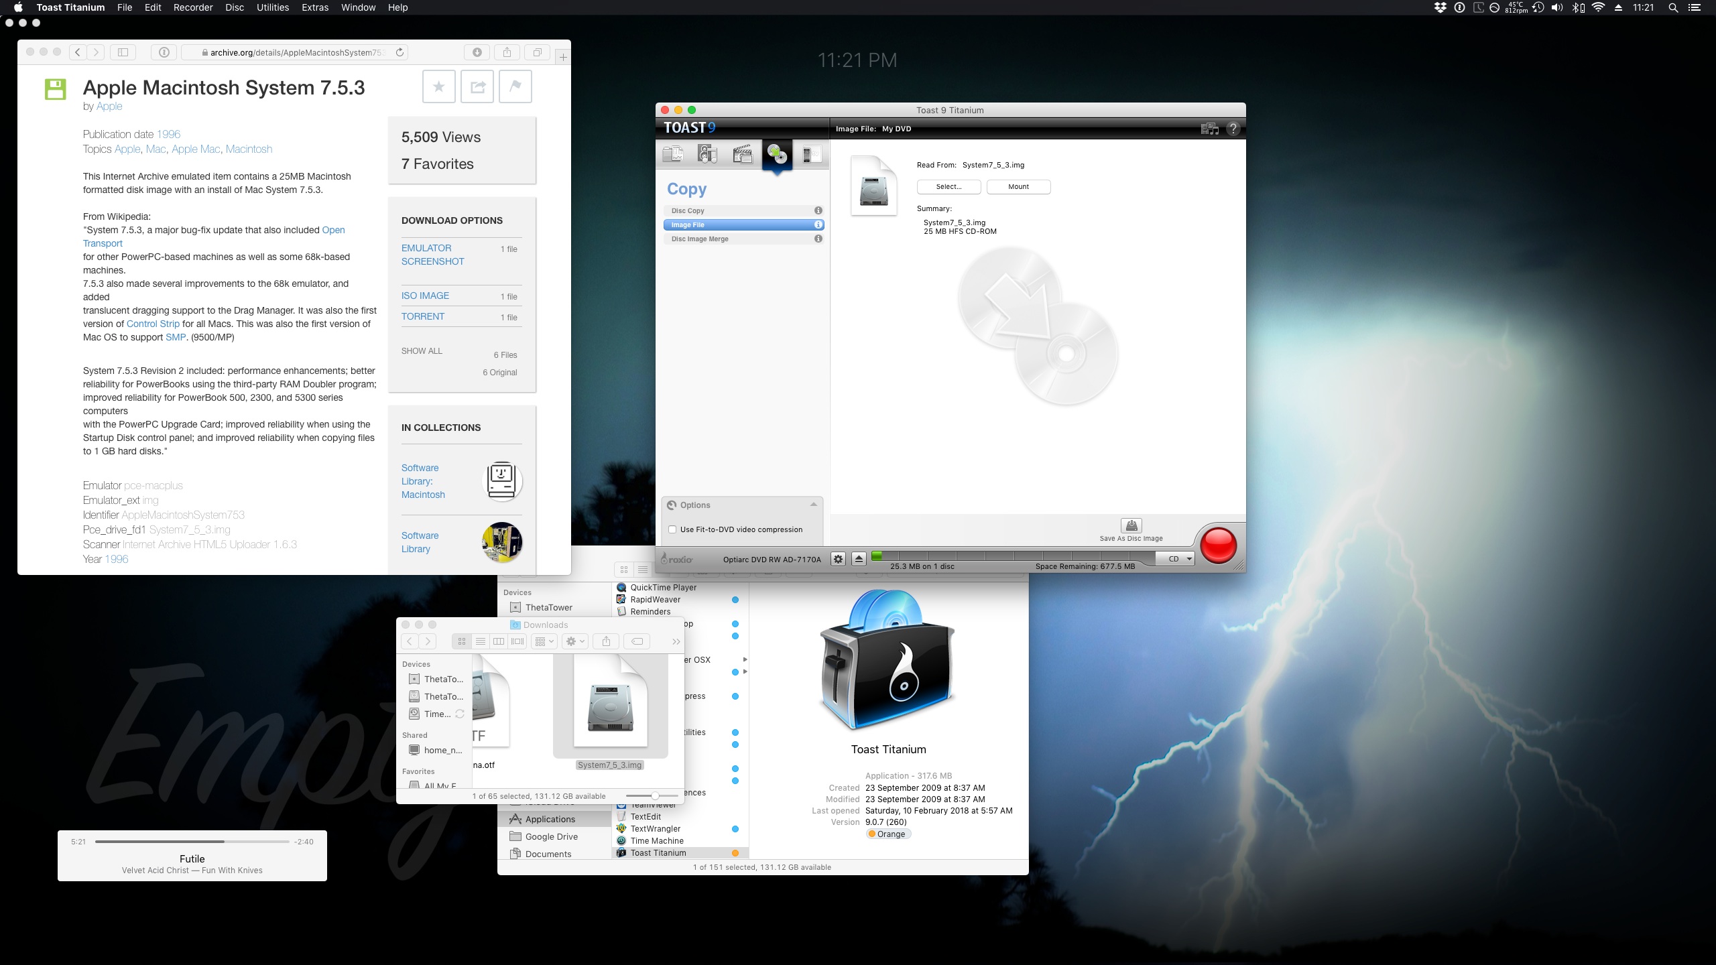Open the Wi-Fi status menu
The image size is (1716, 965).
(x=1599, y=8)
